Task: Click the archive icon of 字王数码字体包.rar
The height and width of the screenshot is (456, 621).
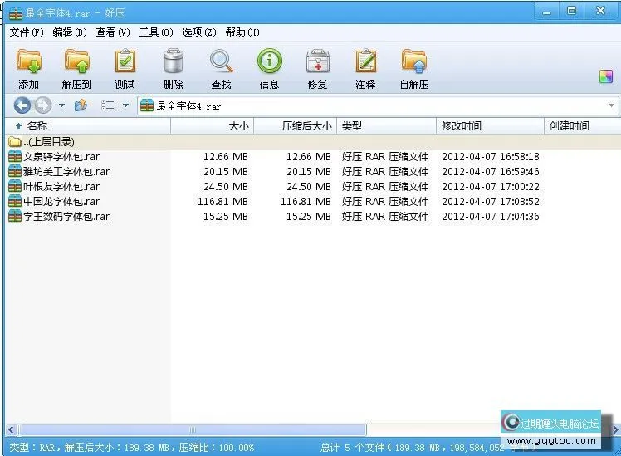Action: click(15, 216)
